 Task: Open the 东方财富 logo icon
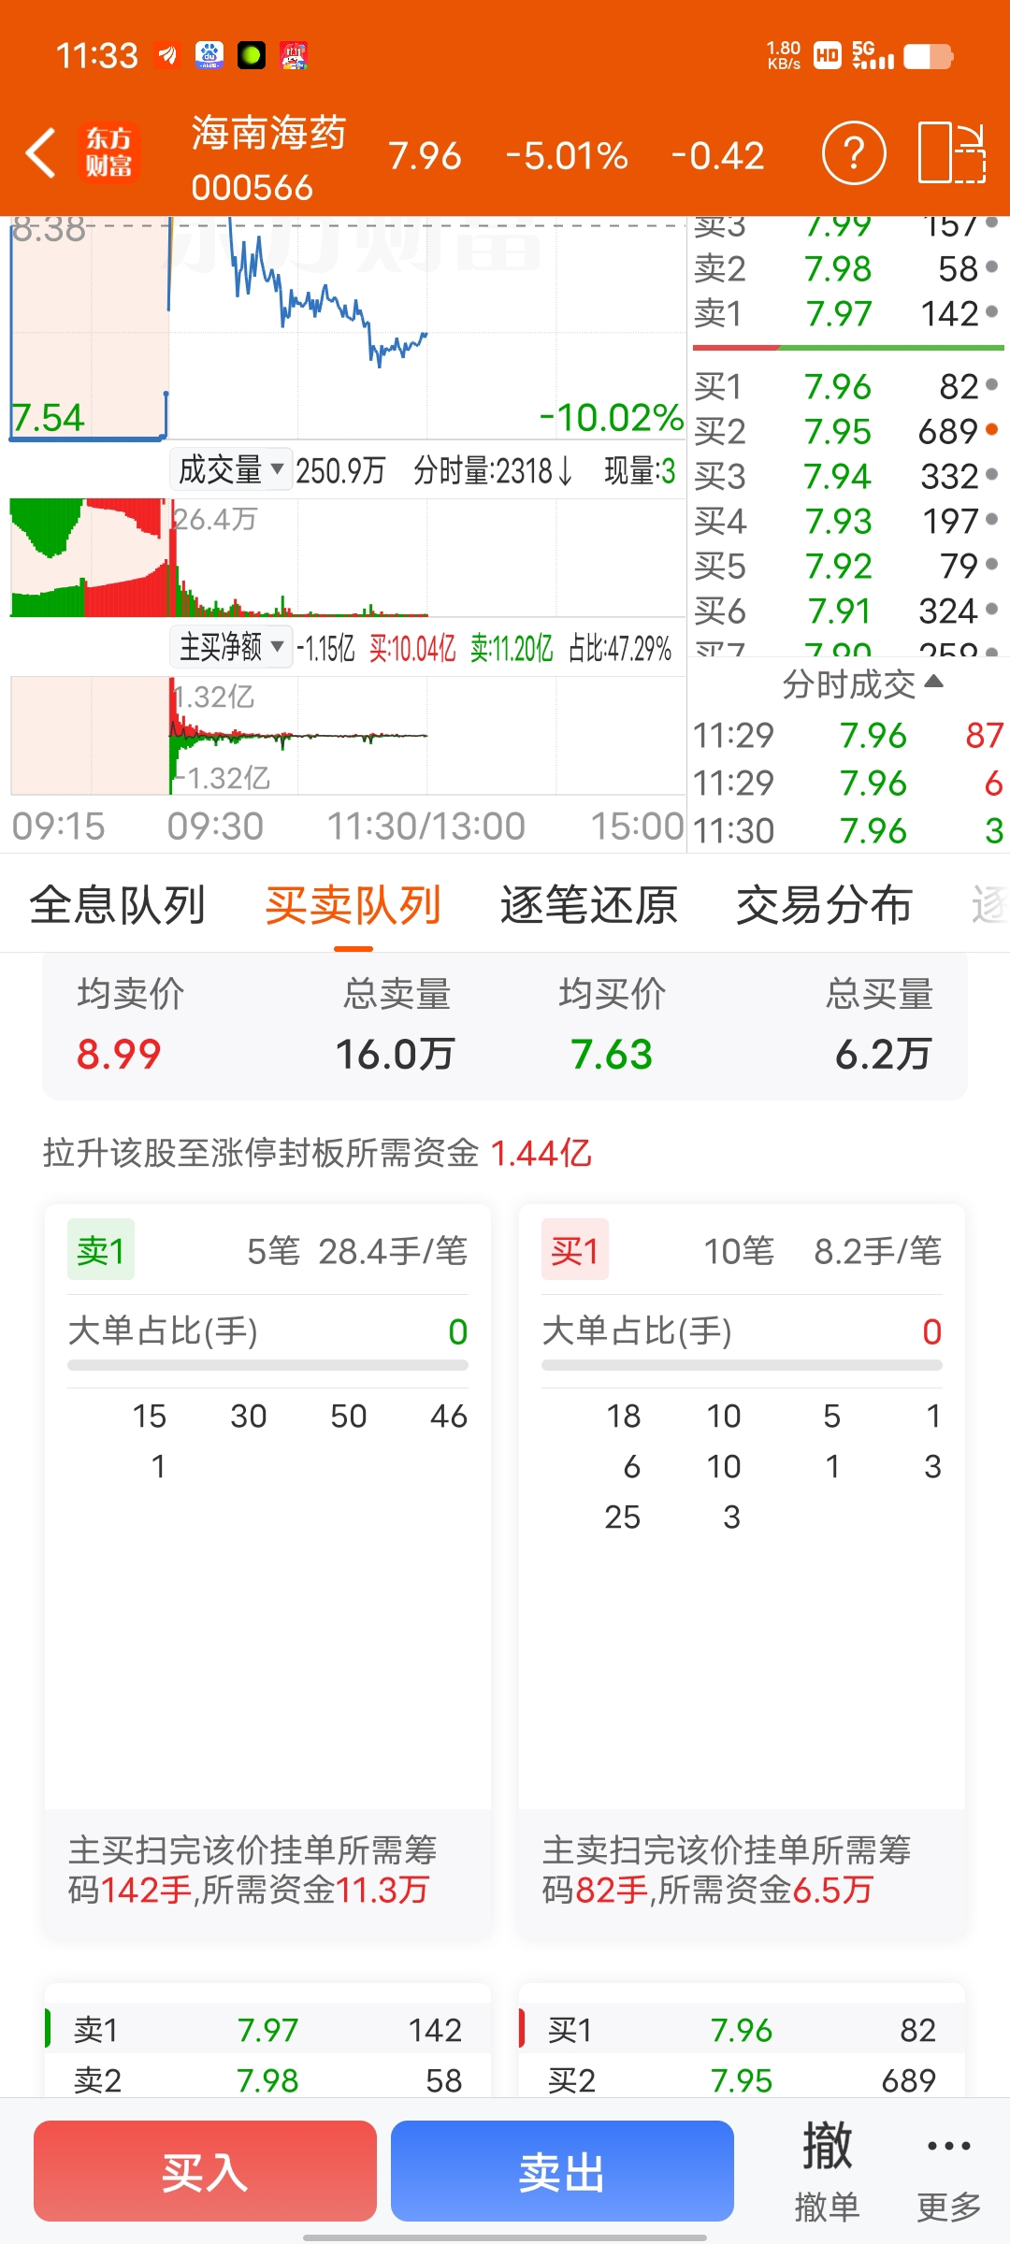[x=108, y=153]
